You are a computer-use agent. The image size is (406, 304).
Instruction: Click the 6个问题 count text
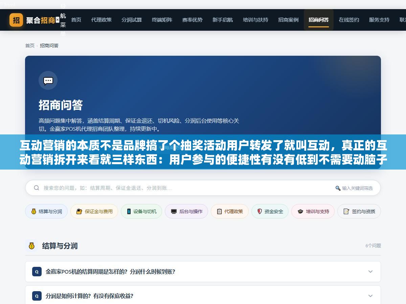(373, 246)
